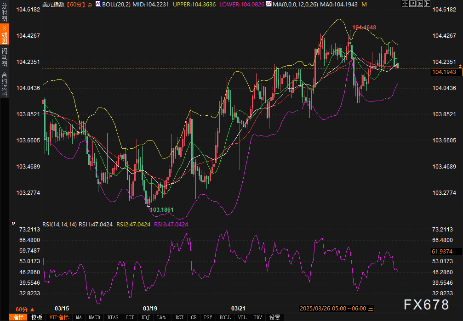Screen dimensions: 463x321
Task: Select the OBV indicator button
Action: click(258, 317)
